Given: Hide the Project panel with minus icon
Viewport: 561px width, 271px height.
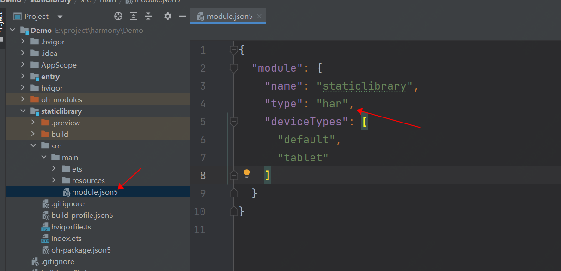Looking at the screenshot, I should (x=183, y=17).
